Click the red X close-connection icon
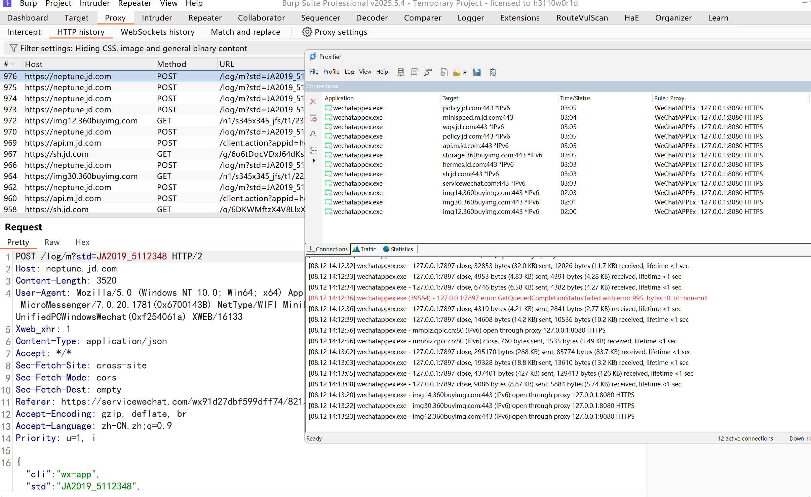The width and height of the screenshot is (811, 497). tap(313, 102)
